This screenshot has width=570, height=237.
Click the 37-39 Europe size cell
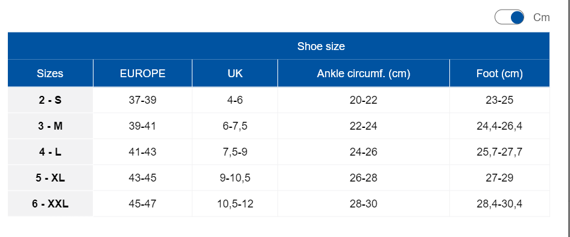pyautogui.click(x=142, y=100)
